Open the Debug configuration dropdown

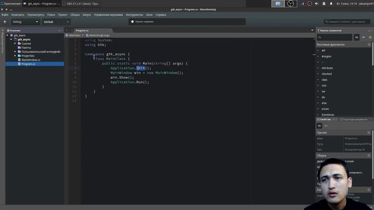click(x=25, y=22)
